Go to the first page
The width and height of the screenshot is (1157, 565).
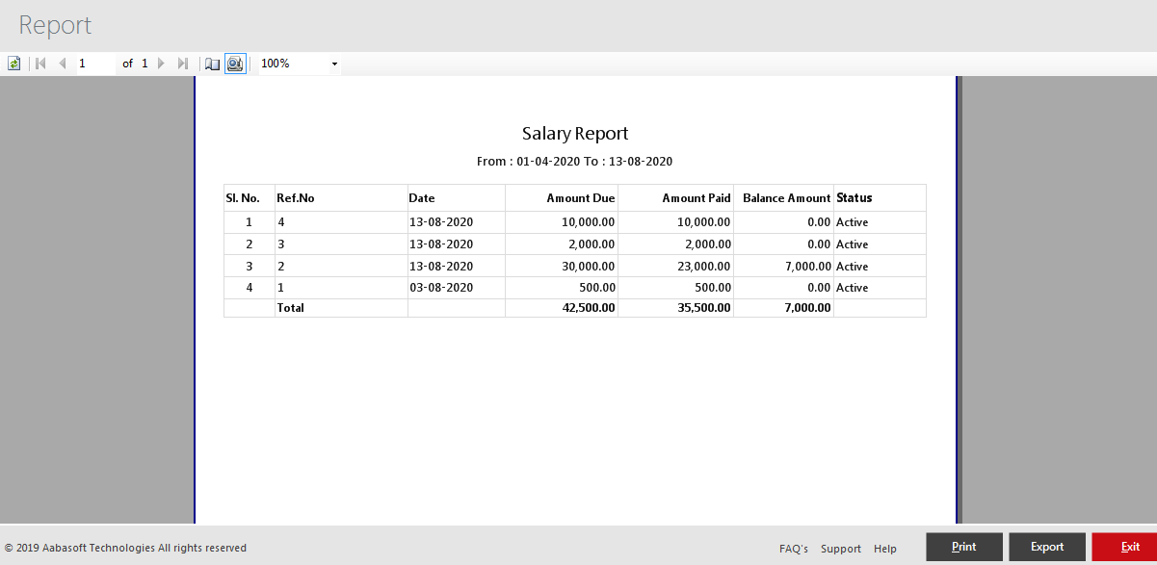[40, 64]
